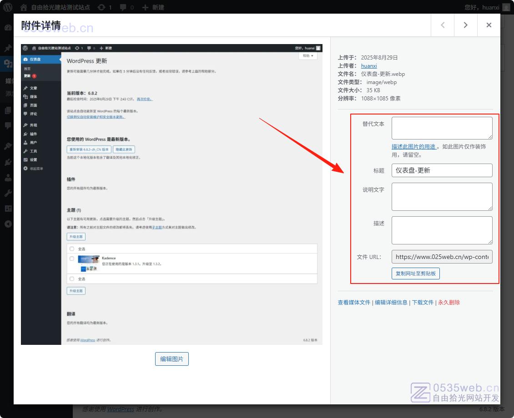This screenshot has width=514, height=418.
Task: Focus the 替代文本 text area
Action: [442, 128]
